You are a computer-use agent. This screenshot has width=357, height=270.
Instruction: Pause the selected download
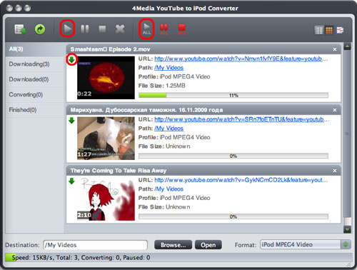[x=85, y=29]
